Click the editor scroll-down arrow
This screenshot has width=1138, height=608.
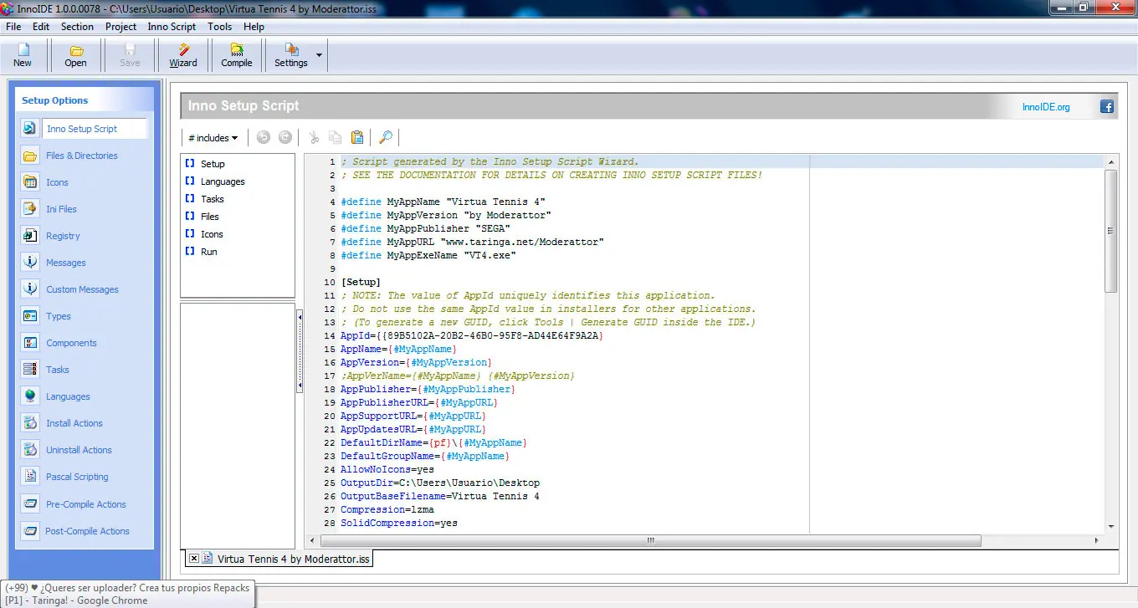click(1111, 527)
